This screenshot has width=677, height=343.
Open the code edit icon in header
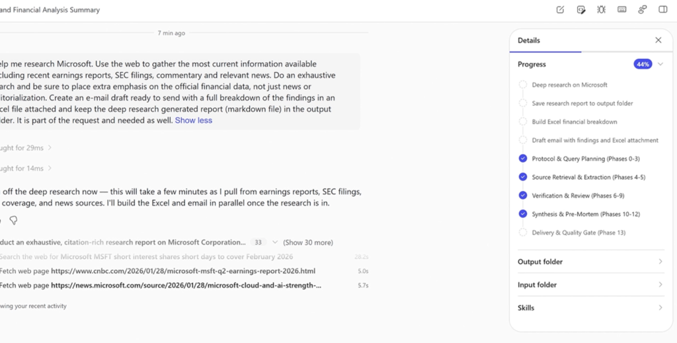[x=581, y=10]
